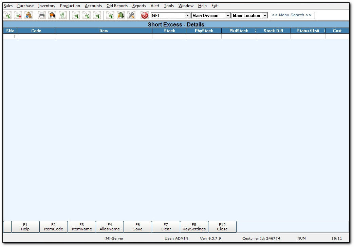This screenshot has height=247, width=354.
Task: Open the wrench and screwdriver tools icon
Action: (x=131, y=15)
